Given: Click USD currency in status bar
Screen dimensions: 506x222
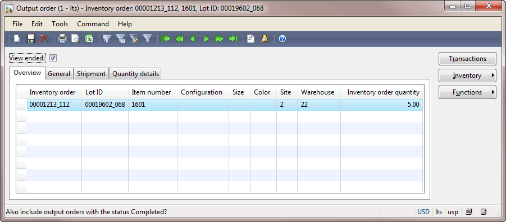Looking at the screenshot, I should (x=423, y=212).
